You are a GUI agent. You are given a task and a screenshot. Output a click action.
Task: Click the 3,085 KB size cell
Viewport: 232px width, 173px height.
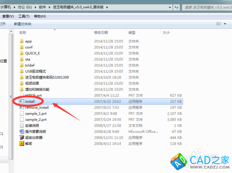pos(174,120)
